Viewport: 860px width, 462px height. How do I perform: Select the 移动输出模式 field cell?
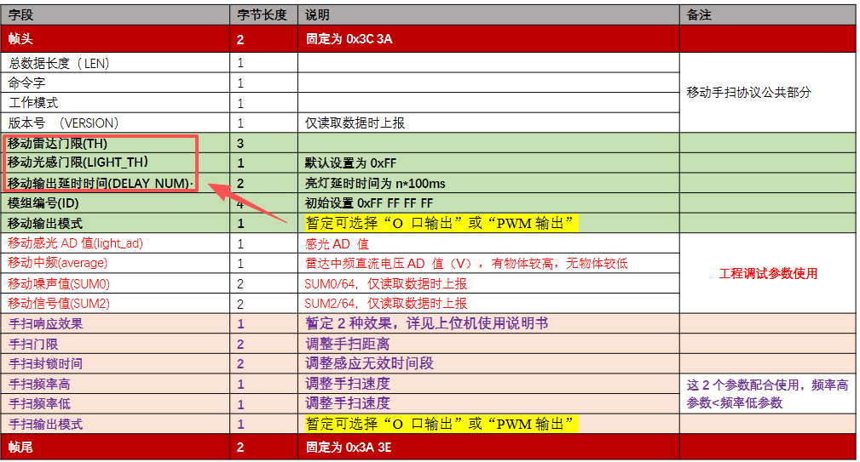[115, 223]
